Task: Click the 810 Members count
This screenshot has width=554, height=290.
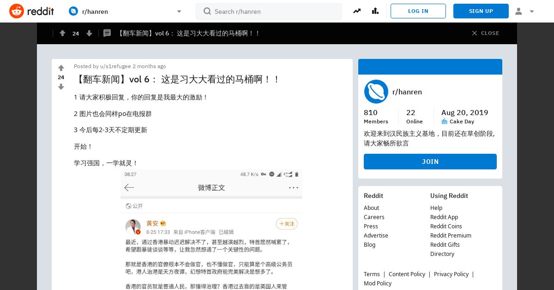Action: (376, 116)
